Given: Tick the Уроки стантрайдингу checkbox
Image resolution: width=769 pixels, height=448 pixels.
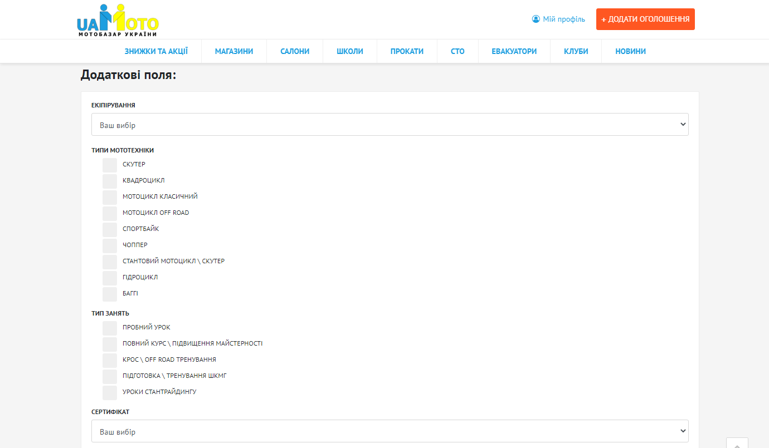Looking at the screenshot, I should pyautogui.click(x=110, y=392).
